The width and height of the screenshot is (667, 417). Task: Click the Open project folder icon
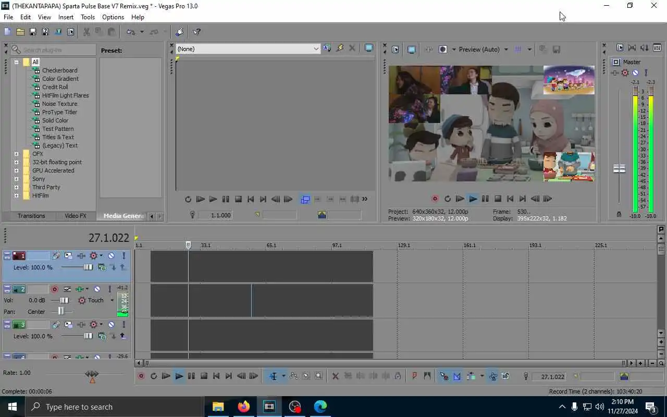click(20, 32)
